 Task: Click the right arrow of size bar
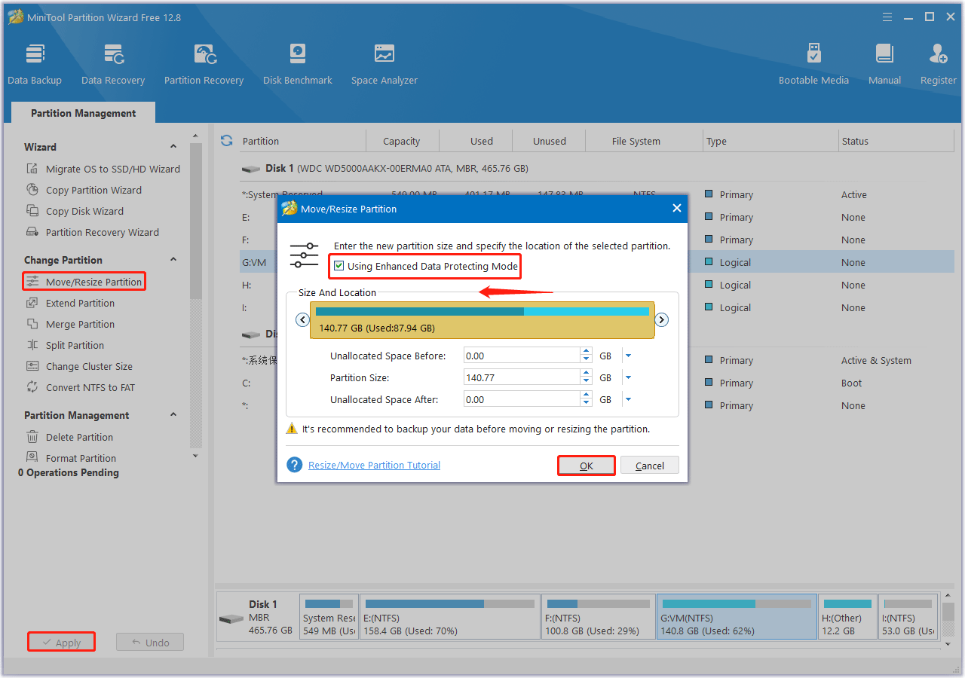click(x=661, y=319)
